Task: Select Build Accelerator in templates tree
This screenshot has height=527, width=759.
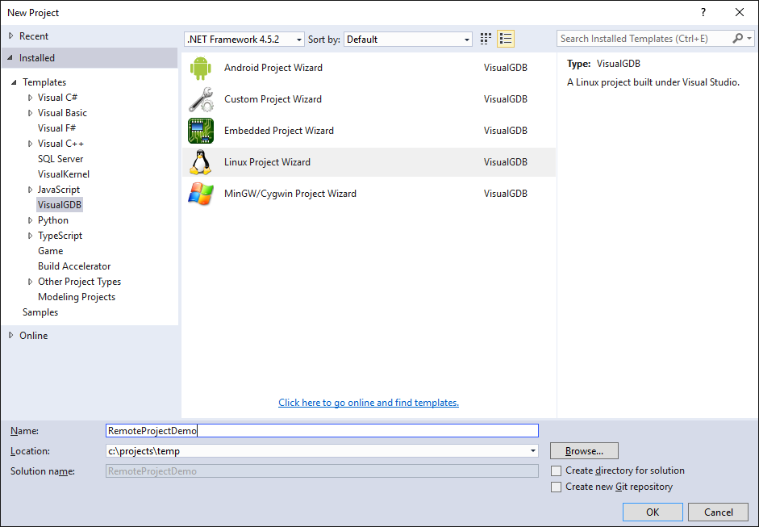Action: (x=74, y=266)
